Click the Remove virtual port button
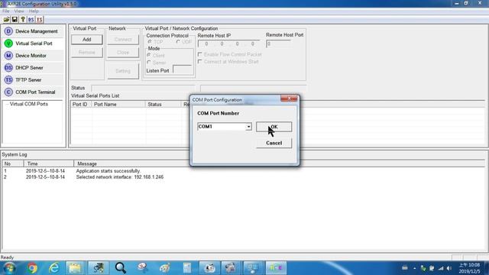The height and width of the screenshot is (275, 489). pos(86,53)
